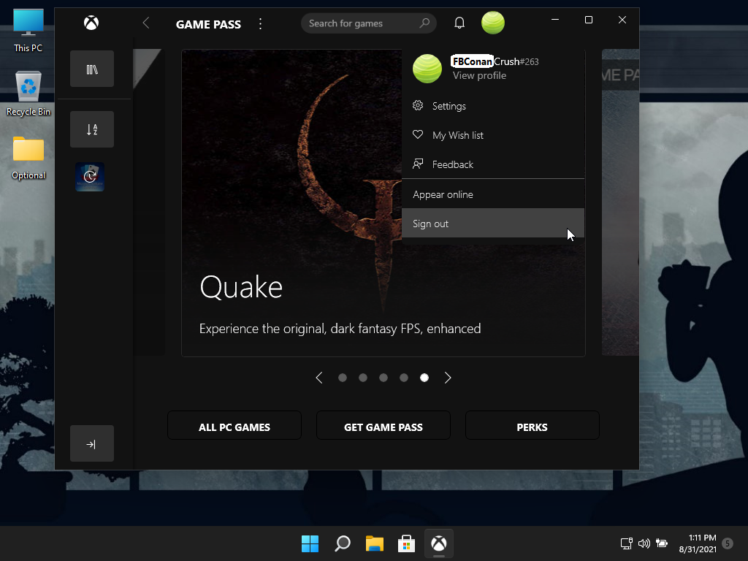Click the heart icon next to My Wish list
Screen dimensions: 748x561
[x=418, y=134]
